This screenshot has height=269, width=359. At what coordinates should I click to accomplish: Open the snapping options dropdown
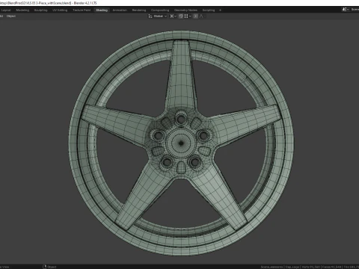tap(188, 16)
